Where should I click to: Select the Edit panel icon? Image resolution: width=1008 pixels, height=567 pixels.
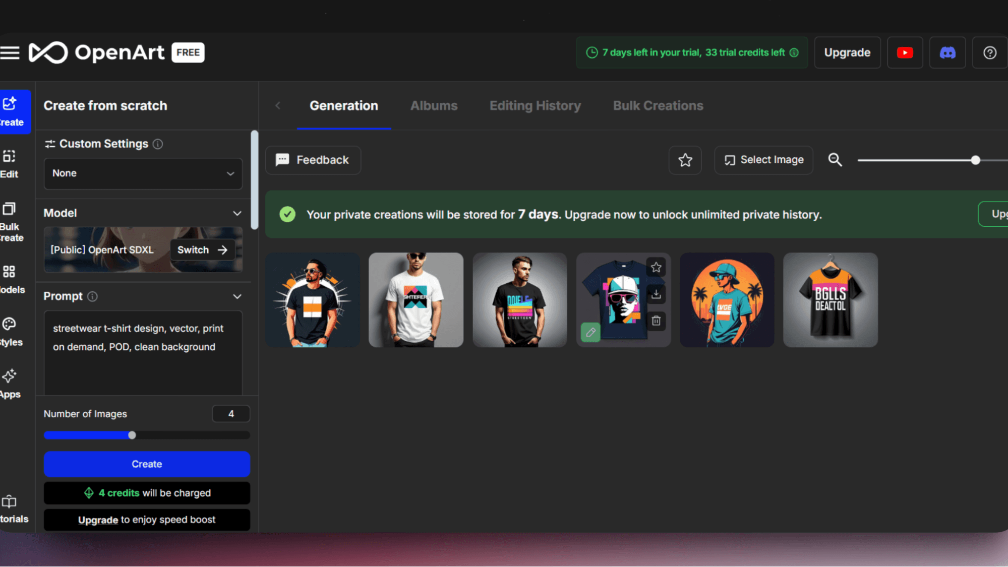click(x=10, y=163)
